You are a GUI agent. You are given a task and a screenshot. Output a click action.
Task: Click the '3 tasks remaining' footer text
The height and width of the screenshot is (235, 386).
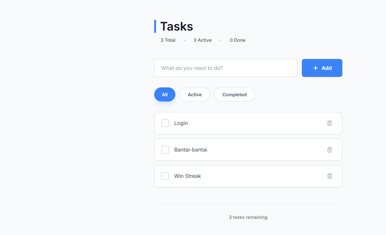pyautogui.click(x=248, y=217)
